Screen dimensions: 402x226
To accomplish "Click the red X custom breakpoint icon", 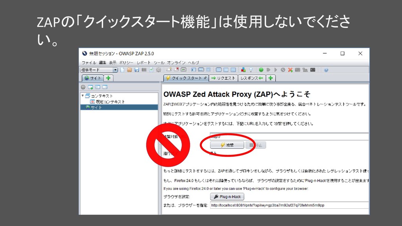I will pyautogui.click(x=291, y=70).
